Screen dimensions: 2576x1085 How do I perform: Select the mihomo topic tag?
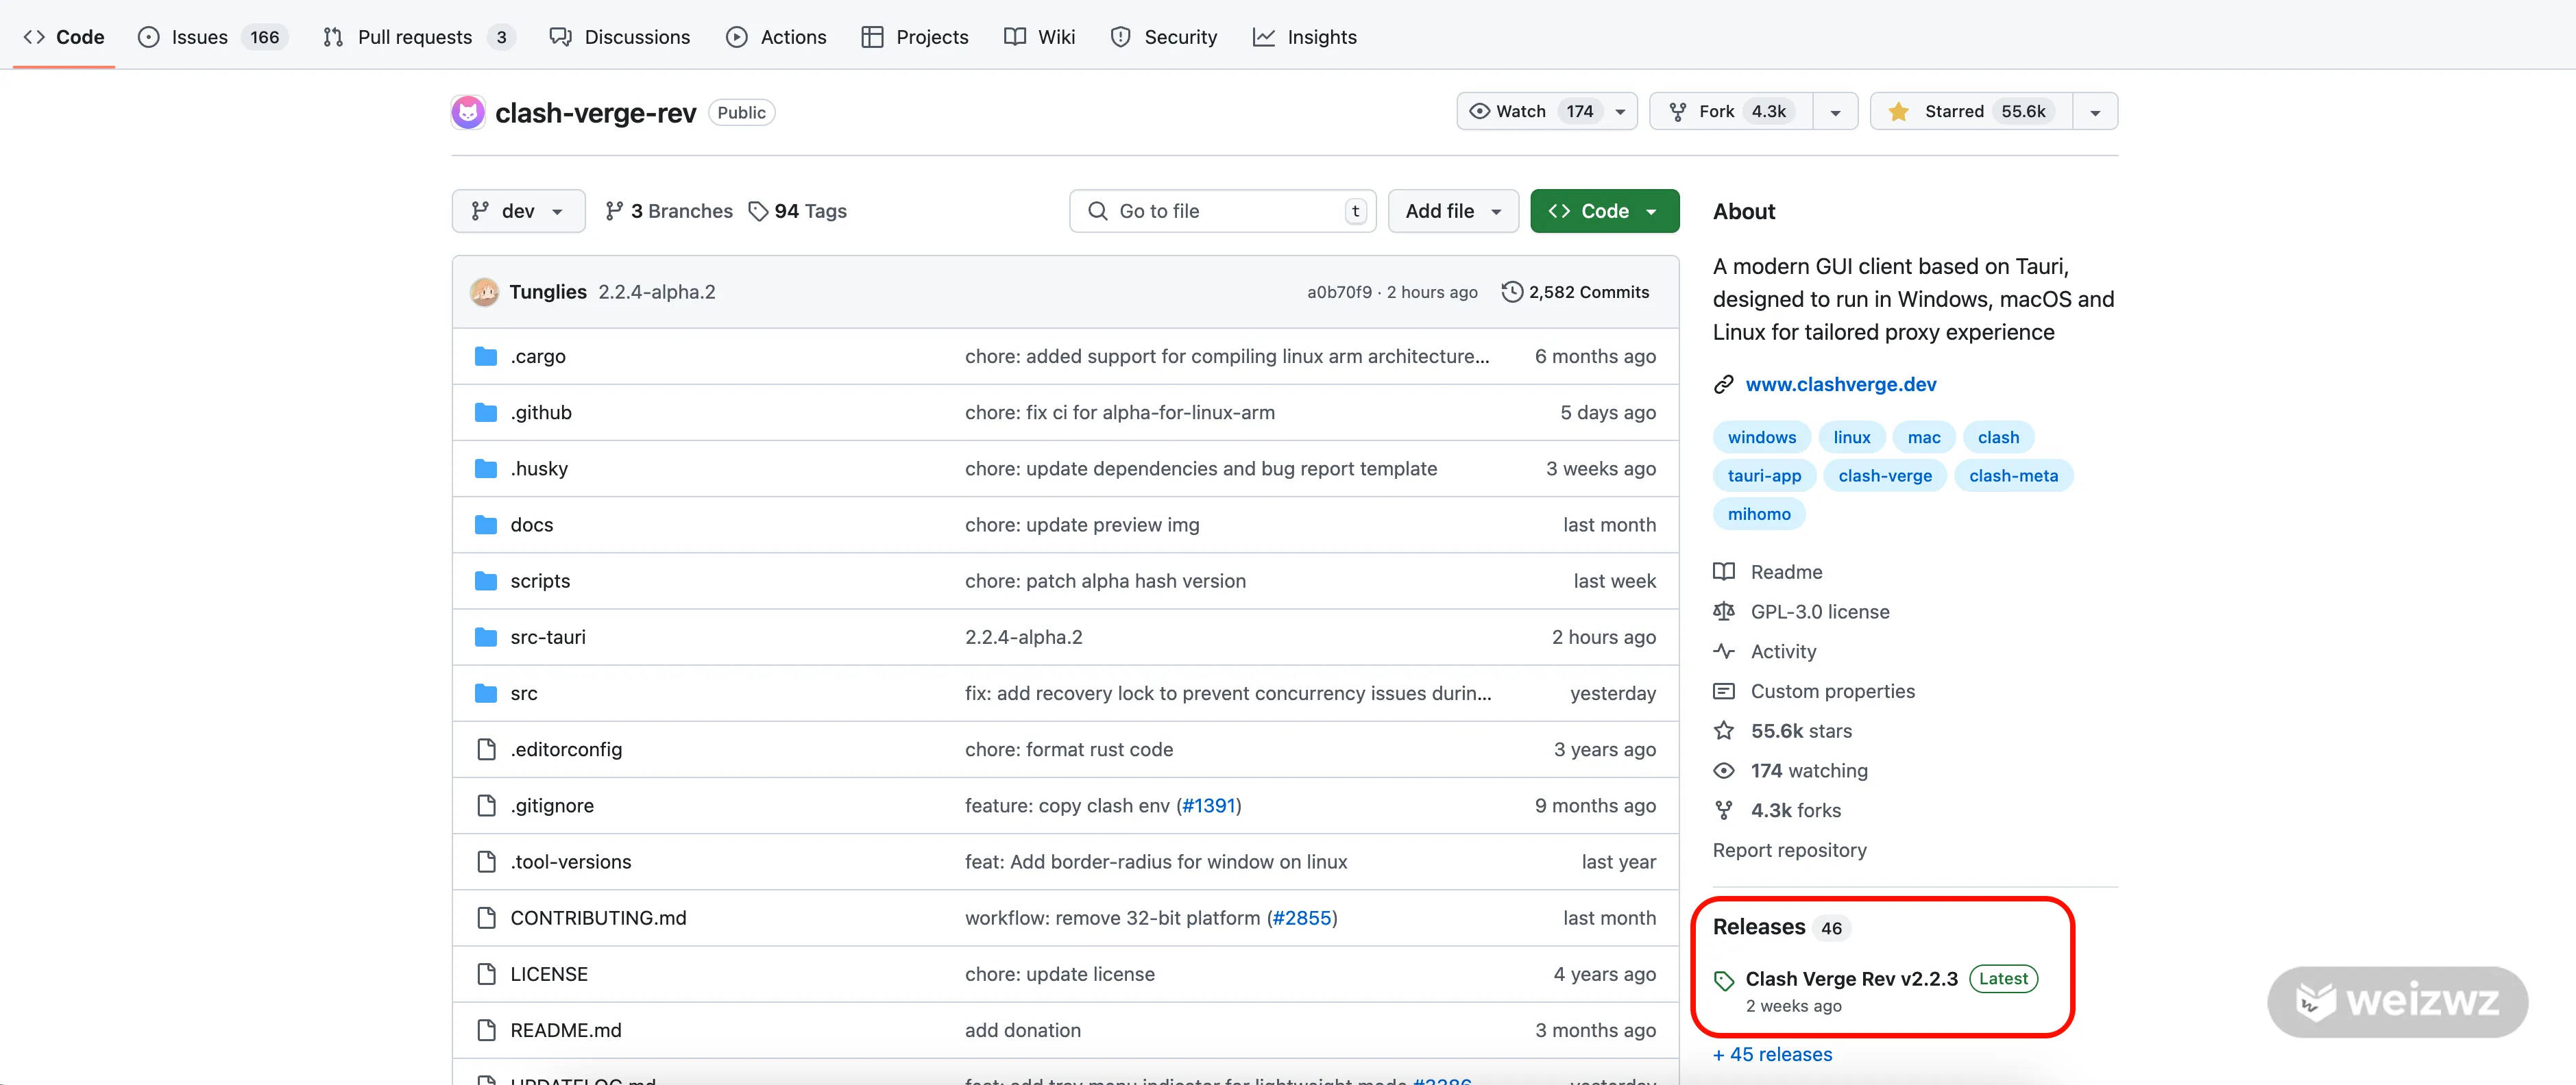coord(1759,514)
